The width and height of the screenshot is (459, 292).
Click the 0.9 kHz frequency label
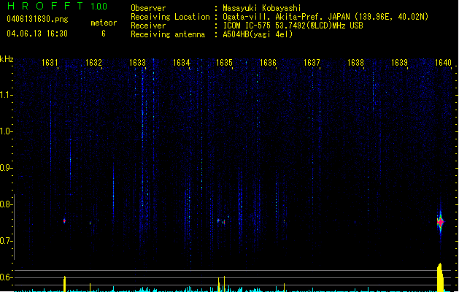[6, 168]
